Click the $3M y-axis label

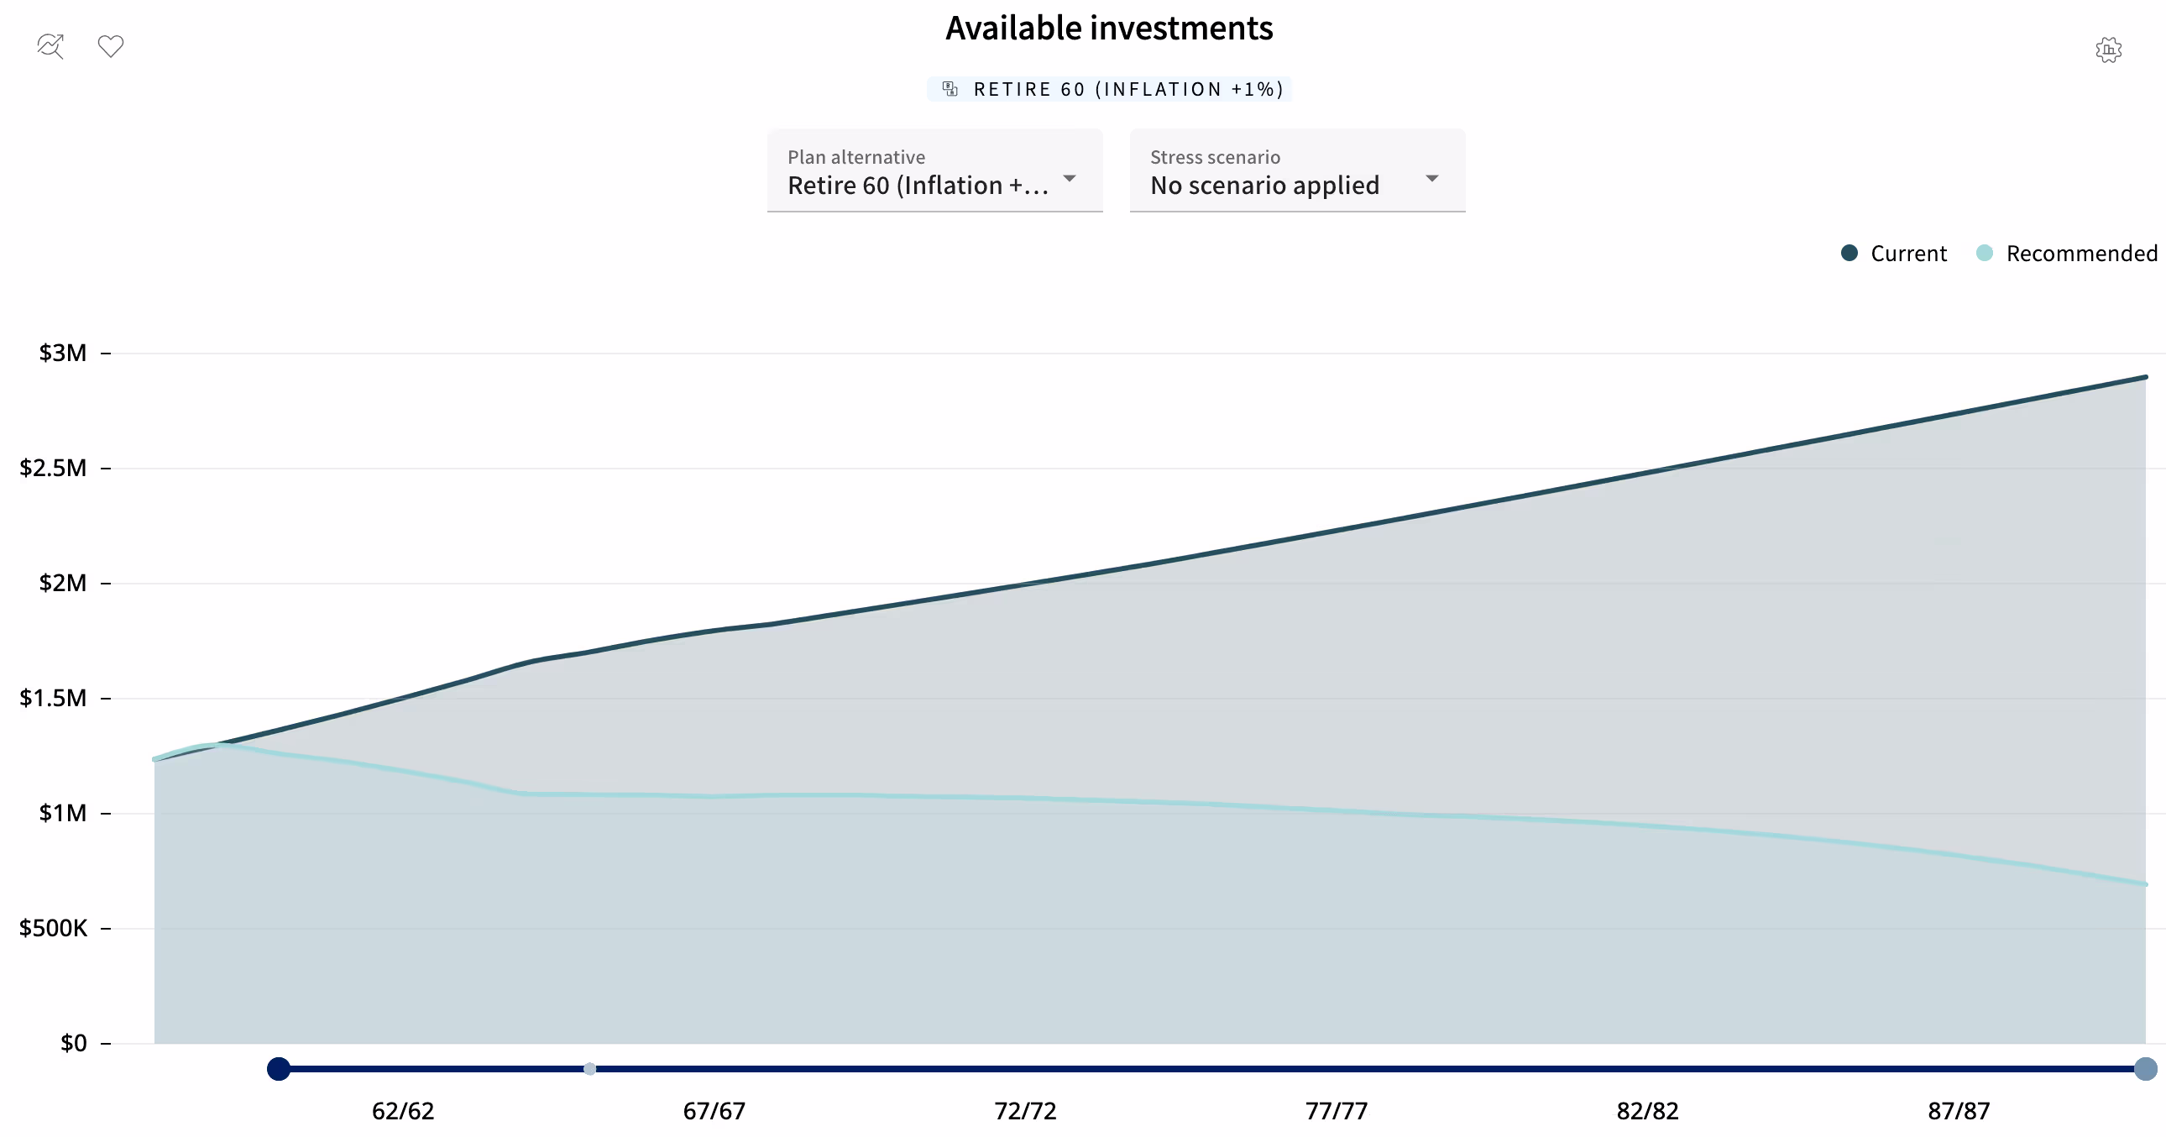(x=62, y=353)
